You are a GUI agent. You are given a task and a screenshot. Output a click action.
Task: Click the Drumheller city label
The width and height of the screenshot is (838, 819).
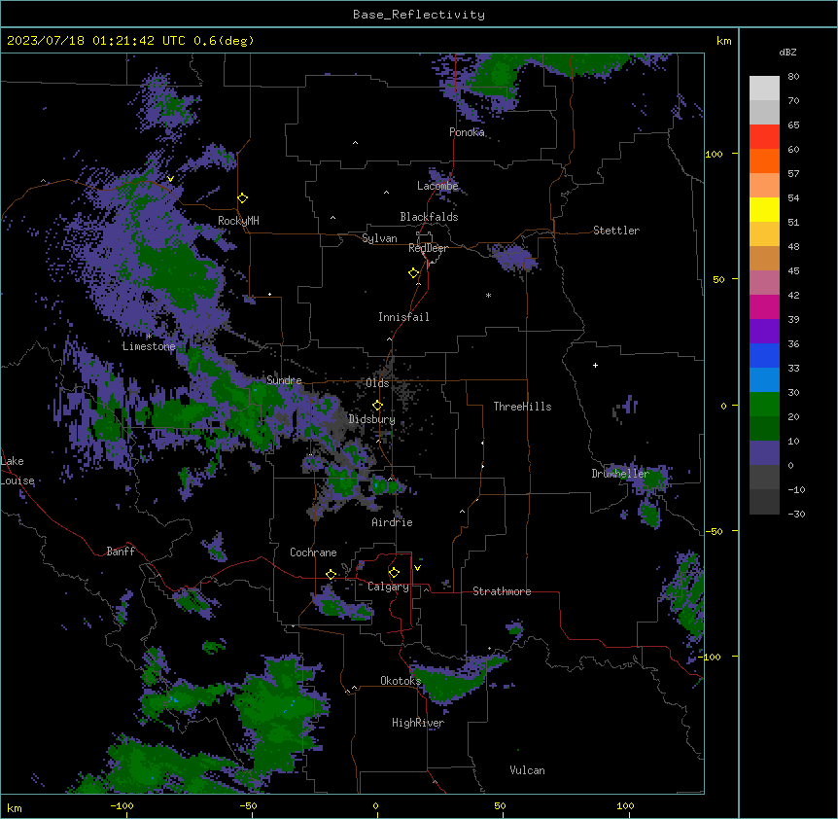point(620,474)
